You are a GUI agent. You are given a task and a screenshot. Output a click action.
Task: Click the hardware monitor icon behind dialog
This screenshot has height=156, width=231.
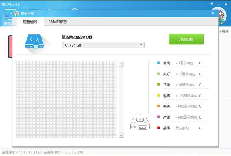coord(8,14)
